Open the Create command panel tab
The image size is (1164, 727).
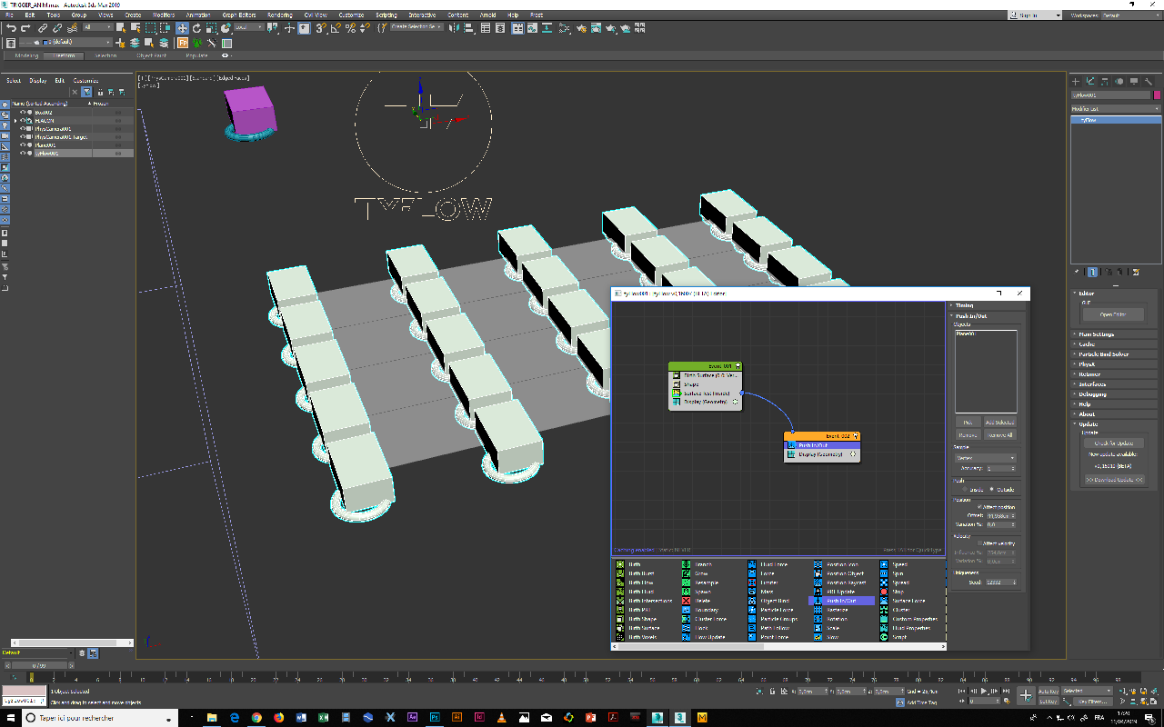coord(1076,82)
